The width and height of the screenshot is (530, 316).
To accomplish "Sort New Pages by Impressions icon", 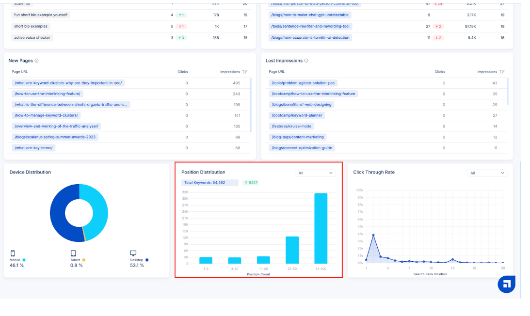I will (x=245, y=72).
